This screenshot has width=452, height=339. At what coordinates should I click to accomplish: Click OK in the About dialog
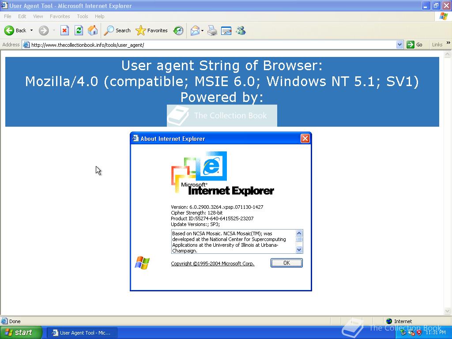[x=286, y=263]
